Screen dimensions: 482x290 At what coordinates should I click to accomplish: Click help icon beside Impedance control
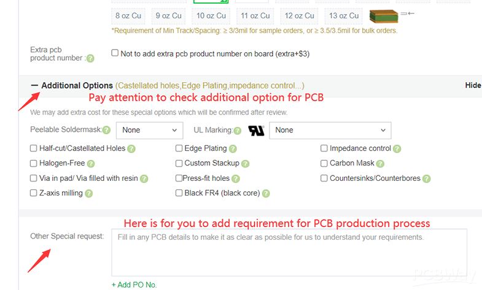[397, 149]
